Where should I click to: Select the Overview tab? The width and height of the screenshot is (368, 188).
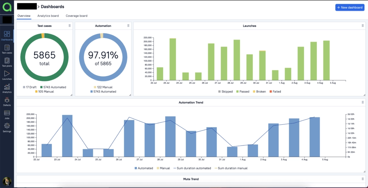pyautogui.click(x=24, y=16)
